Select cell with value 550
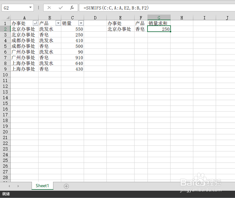Image resolution: width=235 pixels, height=198 pixels. [x=72, y=29]
